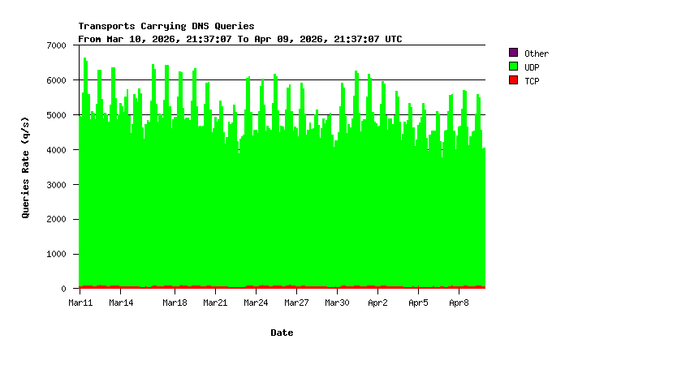Viewport: 690px width, 365px height.
Task: Click the 3000 y-axis value
Action: (x=56, y=185)
